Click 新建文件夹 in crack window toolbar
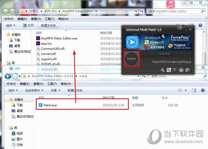 (x=75, y=90)
